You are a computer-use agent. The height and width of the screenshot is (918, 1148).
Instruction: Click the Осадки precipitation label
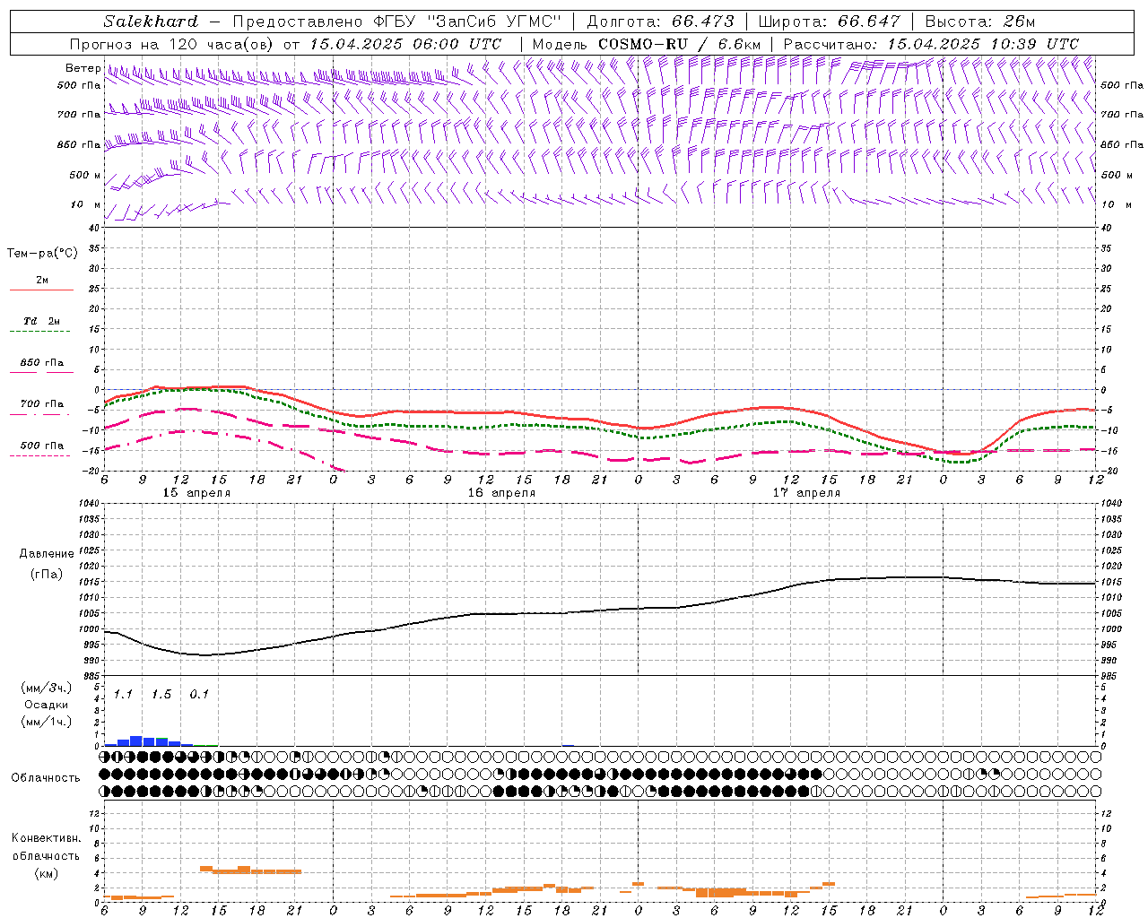tap(46, 705)
